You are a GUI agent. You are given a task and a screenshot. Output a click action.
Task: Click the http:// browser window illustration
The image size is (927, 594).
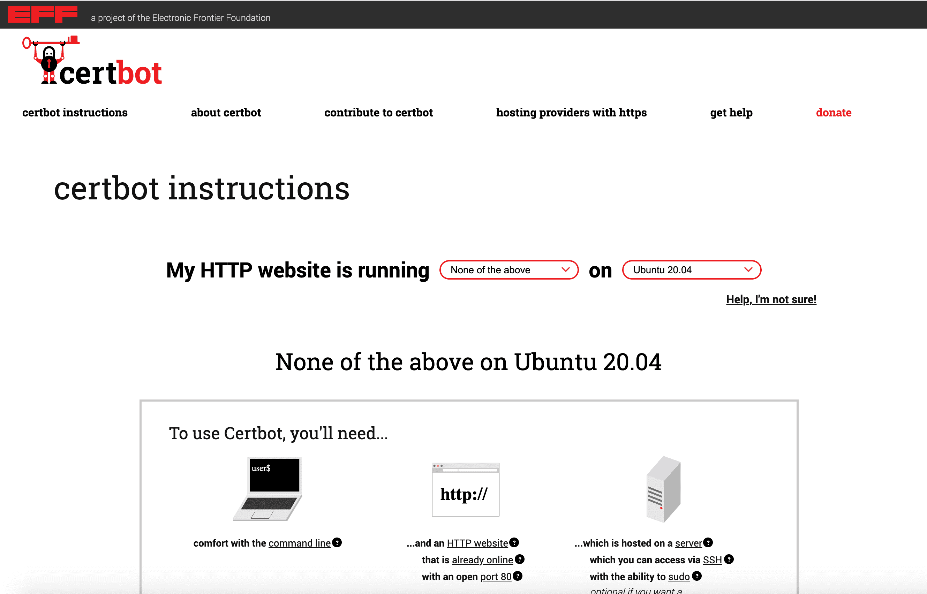(x=465, y=490)
